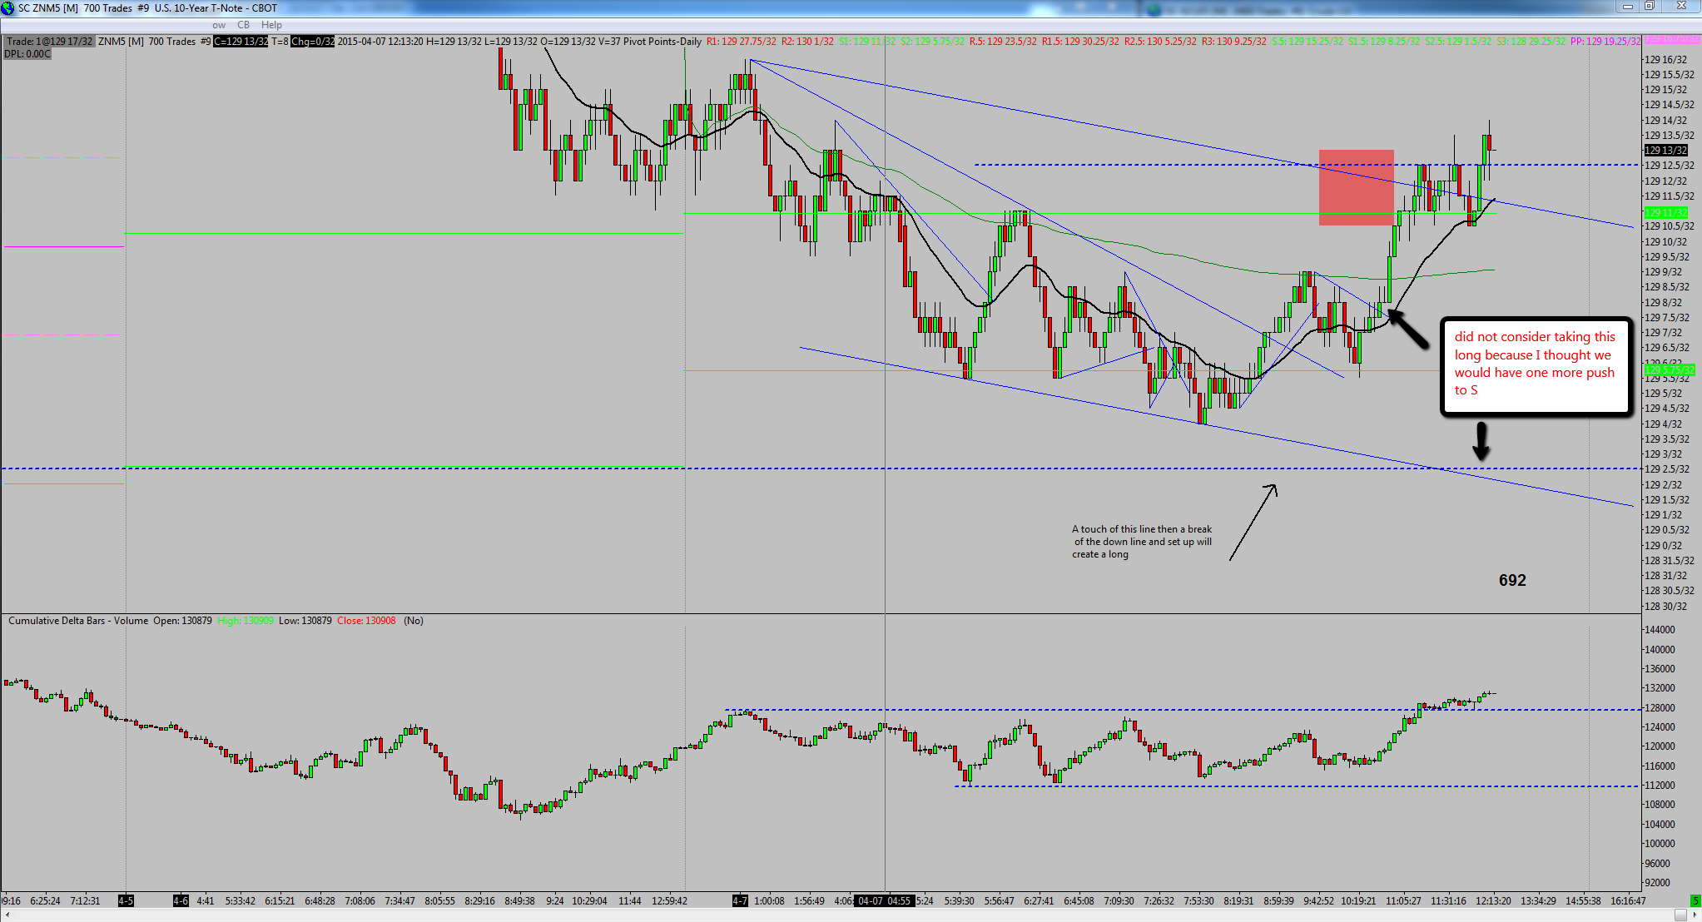
Task: Click the green '129 5.75/32' price axis label
Action: click(1670, 369)
